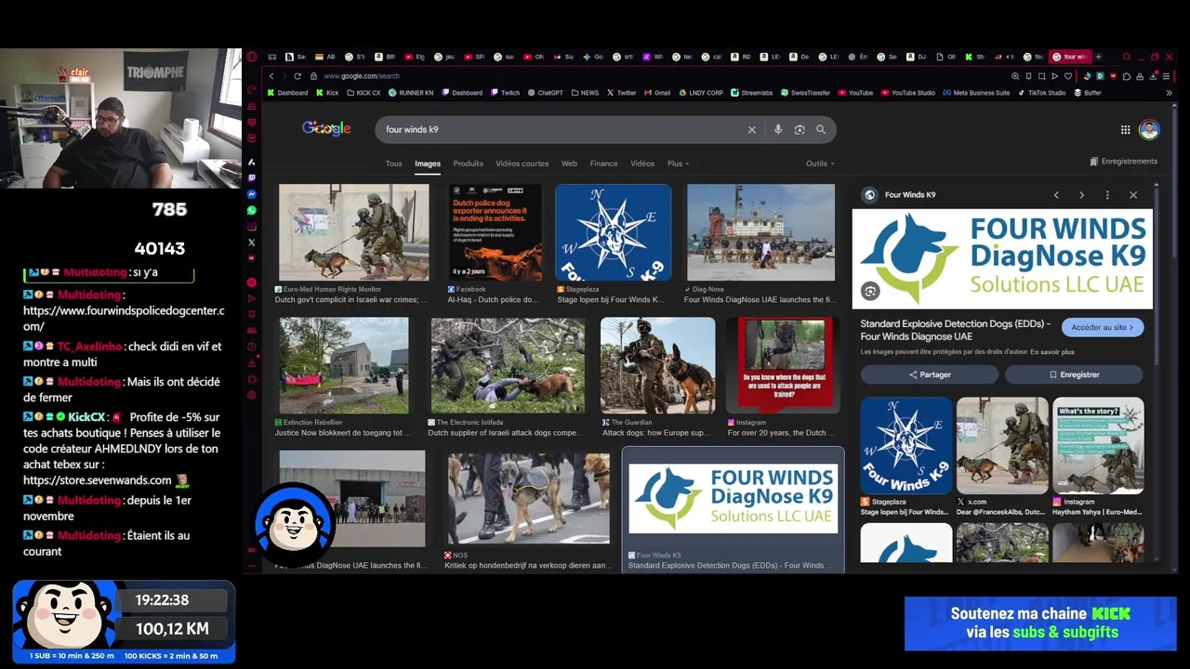Click the Accéder au site button
This screenshot has width=1190, height=669.
click(1103, 327)
